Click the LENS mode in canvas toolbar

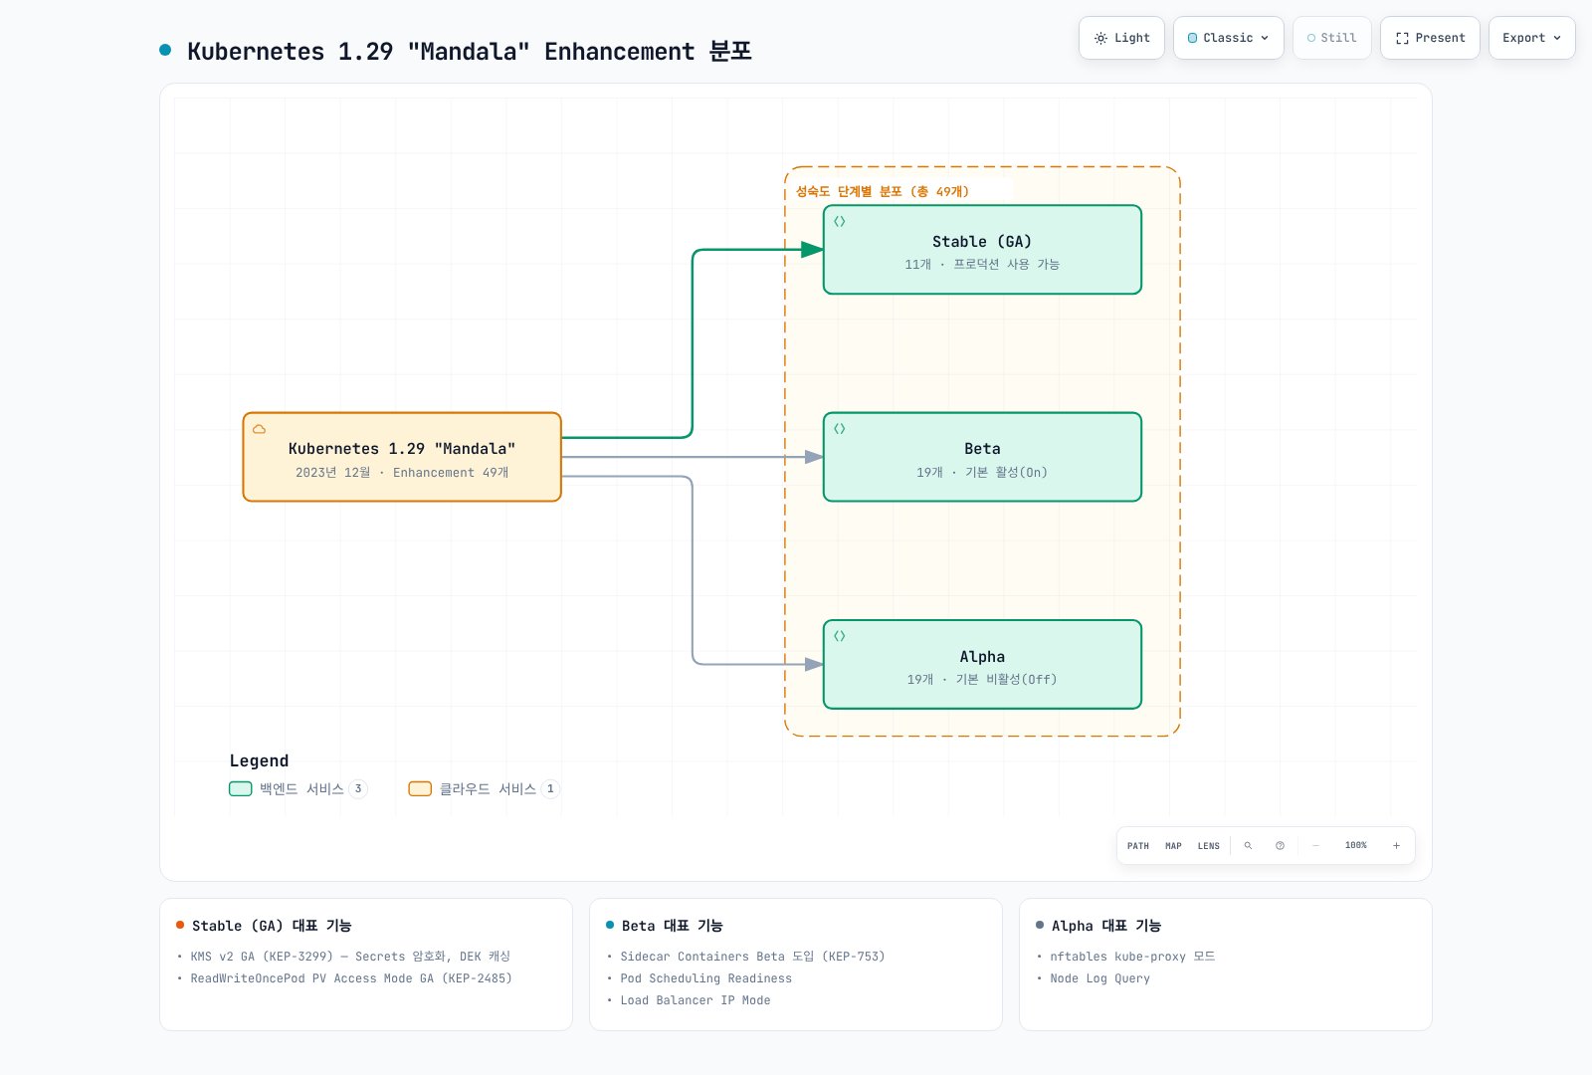pyautogui.click(x=1209, y=846)
